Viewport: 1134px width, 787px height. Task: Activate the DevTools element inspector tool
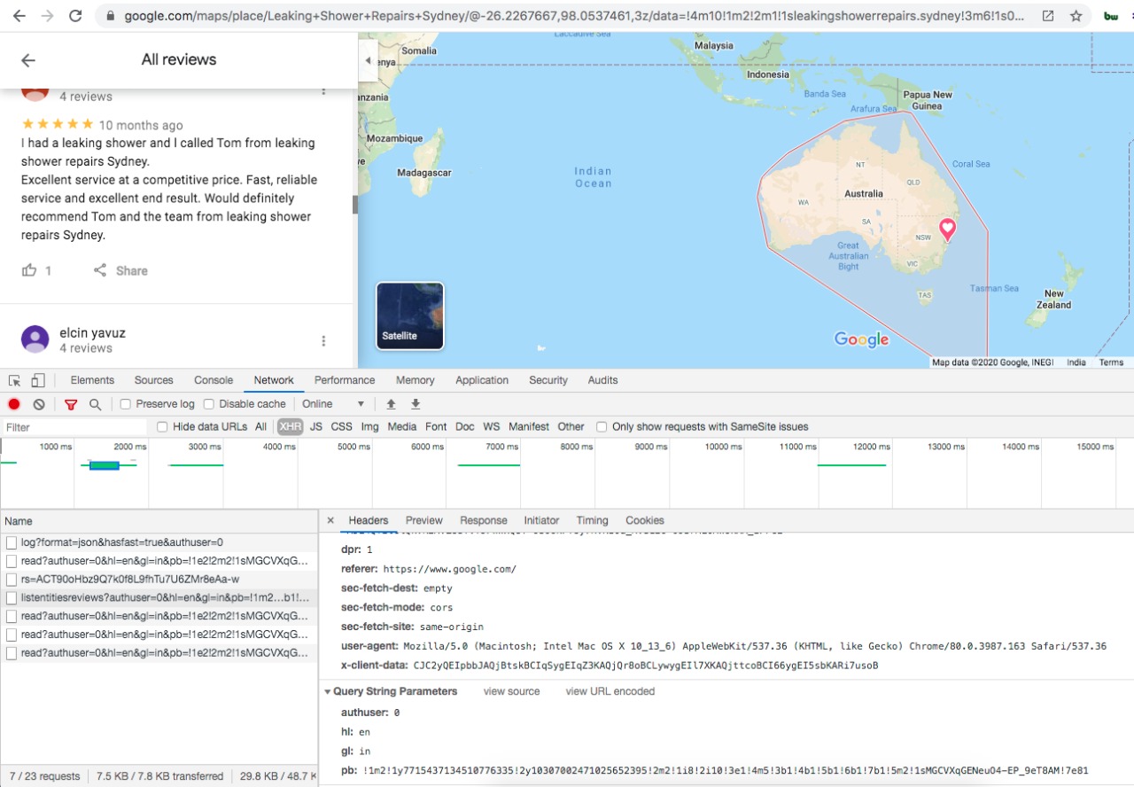click(15, 380)
